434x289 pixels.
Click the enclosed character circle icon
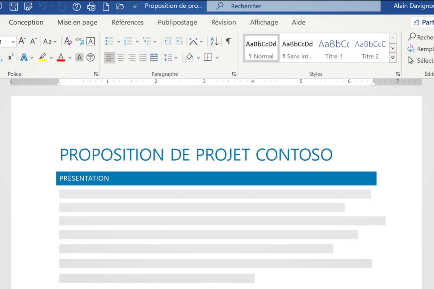point(91,57)
